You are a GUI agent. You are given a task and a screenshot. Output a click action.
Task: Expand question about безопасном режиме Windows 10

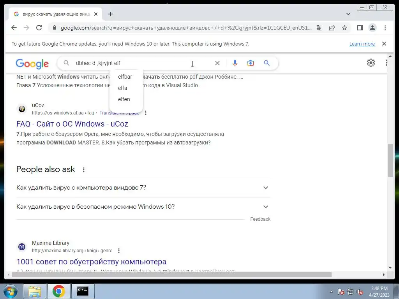[x=143, y=207]
